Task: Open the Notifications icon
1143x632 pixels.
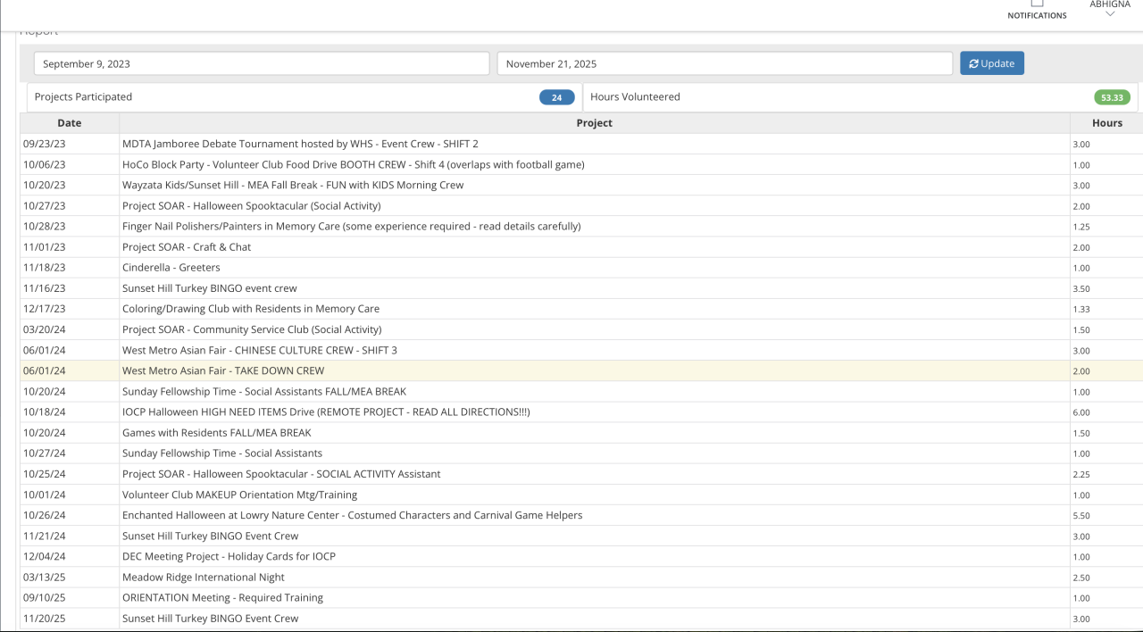Action: pyautogui.click(x=1037, y=4)
